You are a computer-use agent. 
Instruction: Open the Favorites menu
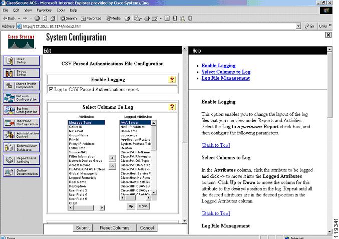[x=44, y=10]
